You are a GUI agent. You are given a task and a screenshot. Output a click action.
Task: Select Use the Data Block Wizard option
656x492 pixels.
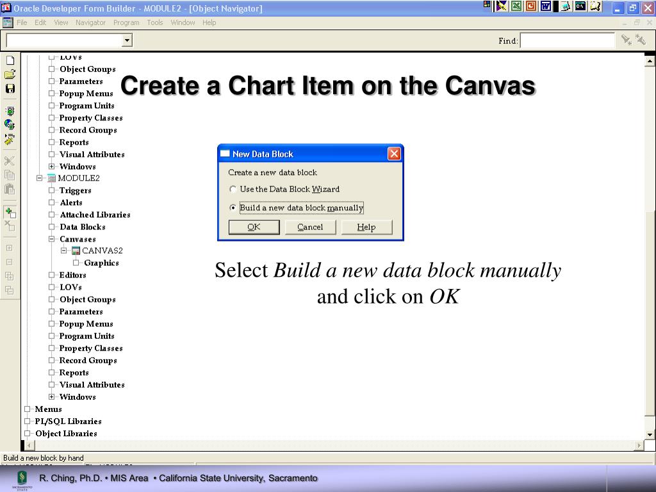pyautogui.click(x=233, y=189)
